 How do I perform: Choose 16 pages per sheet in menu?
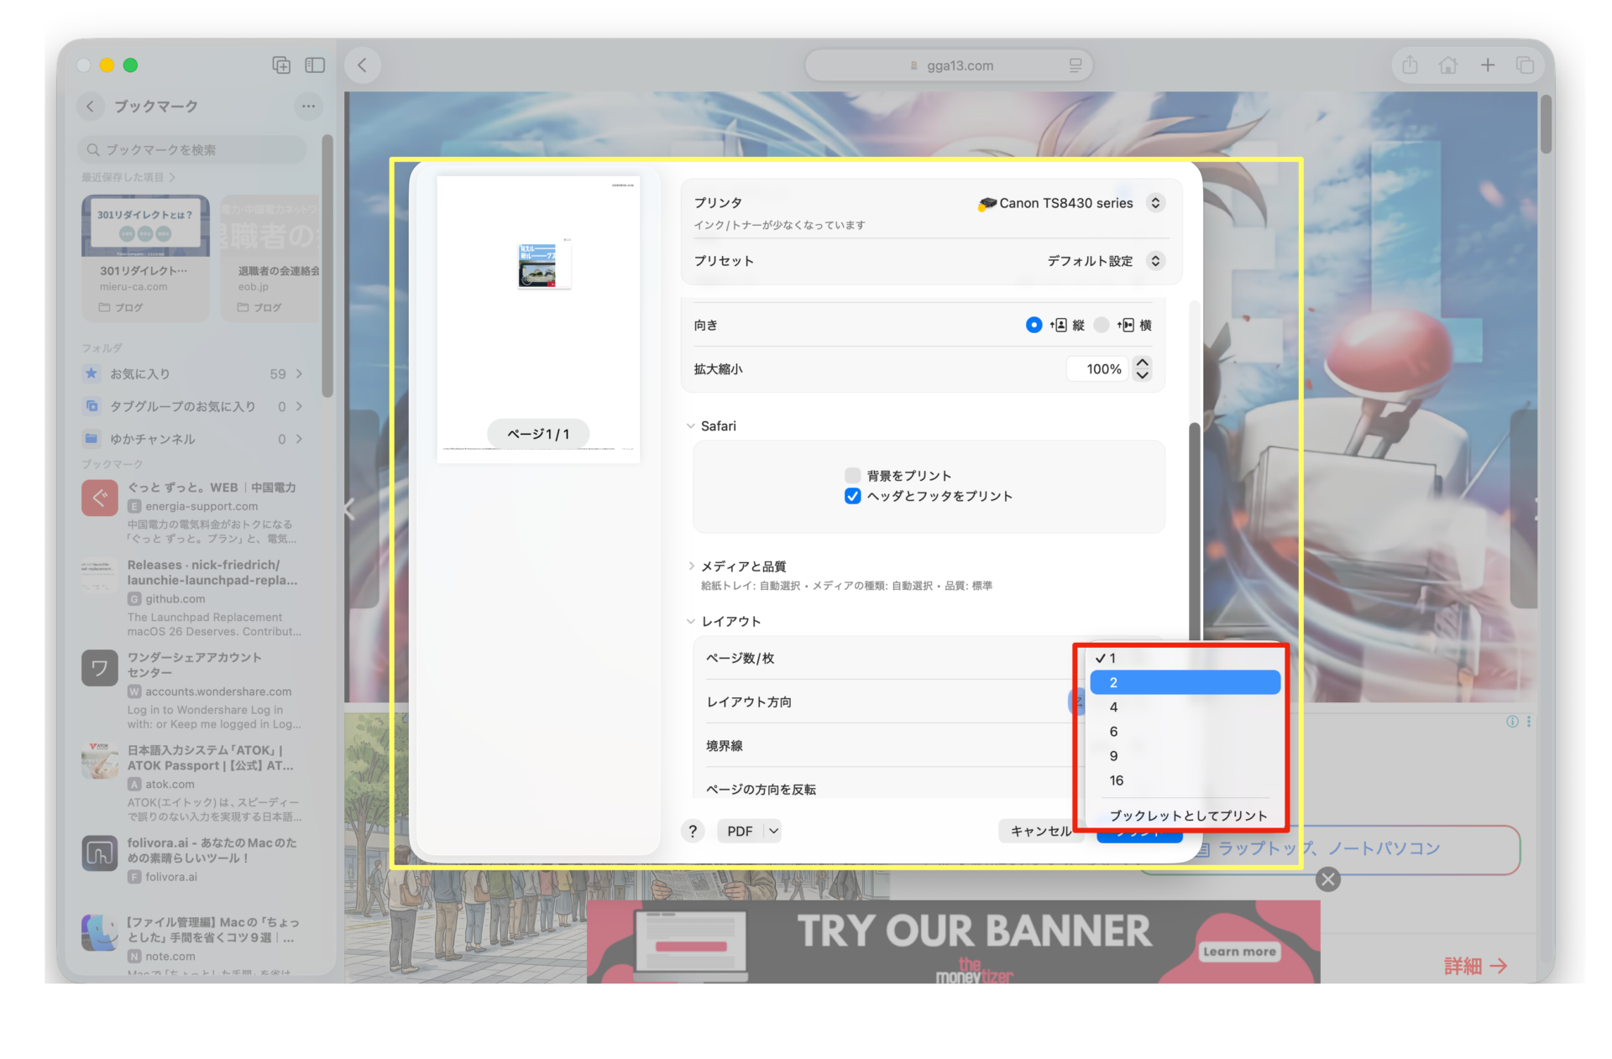pyautogui.click(x=1185, y=780)
